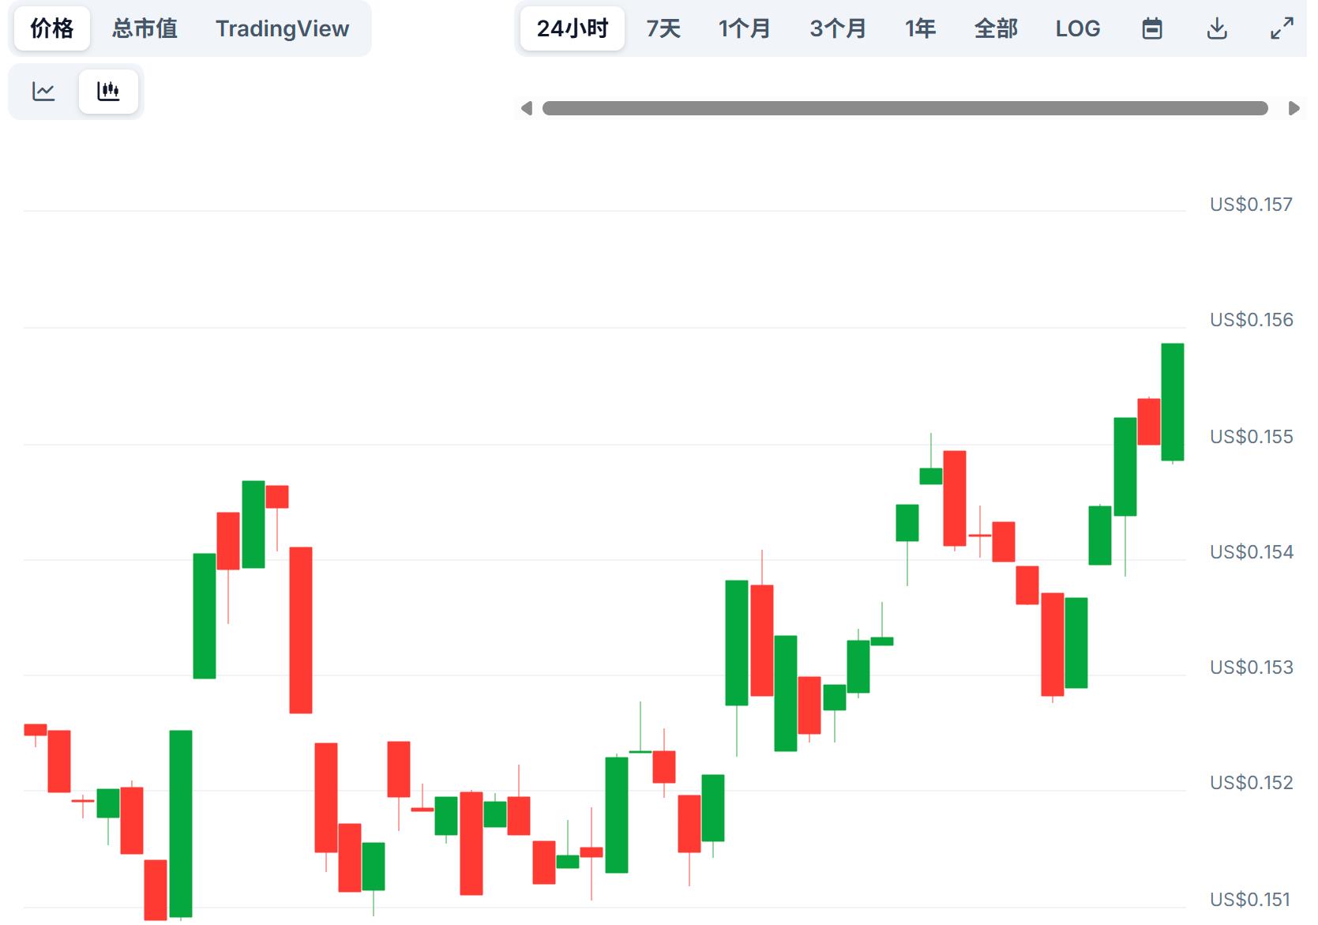Switch to the 总市值 tab
This screenshot has width=1318, height=925.
(x=145, y=28)
